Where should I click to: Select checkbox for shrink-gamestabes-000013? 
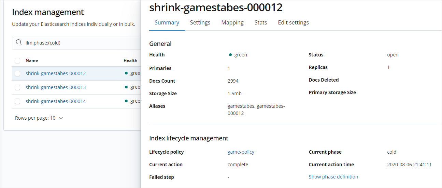(17, 87)
